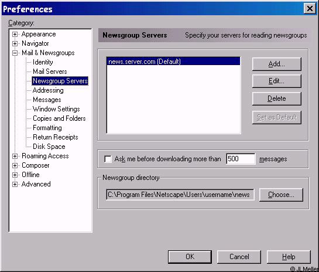Expand the Navigator category
This screenshot has width=319, height=272.
coord(15,43)
